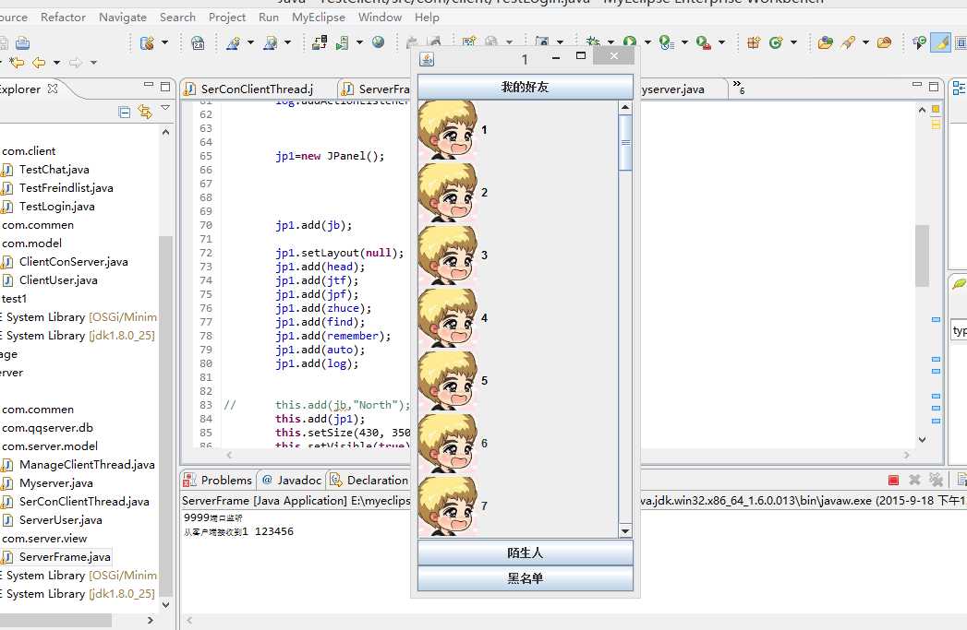Open Package Explorer view menu triangle
This screenshot has width=967, height=630.
pos(165,108)
